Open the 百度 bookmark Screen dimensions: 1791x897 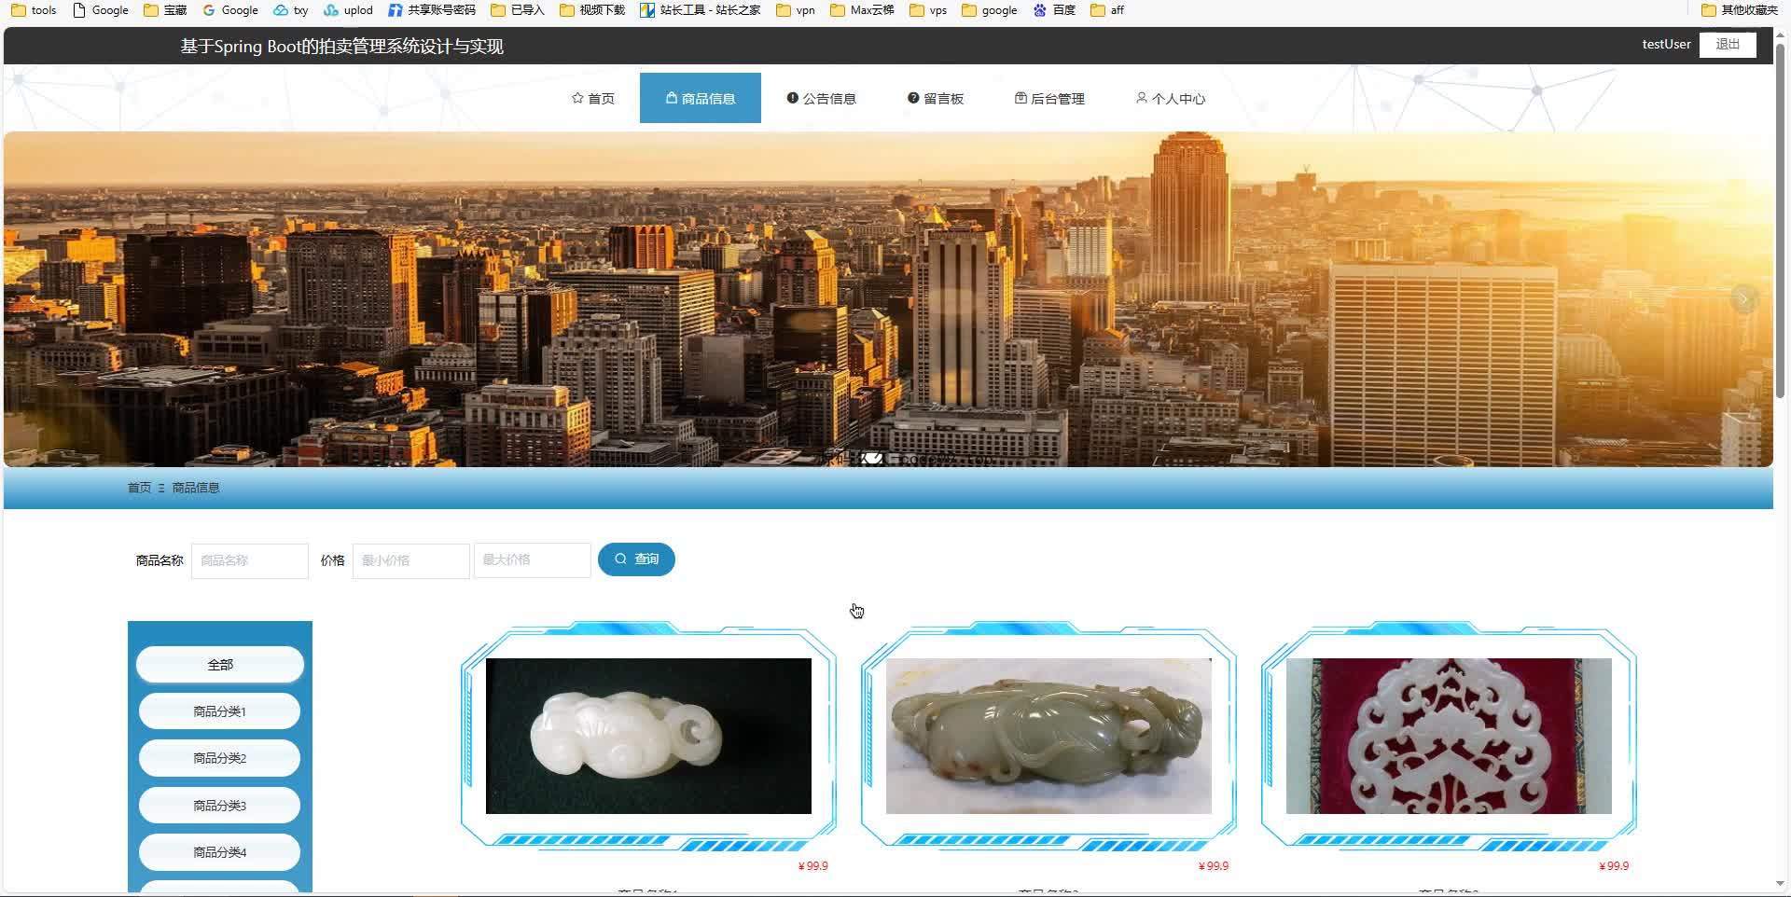tap(1054, 10)
